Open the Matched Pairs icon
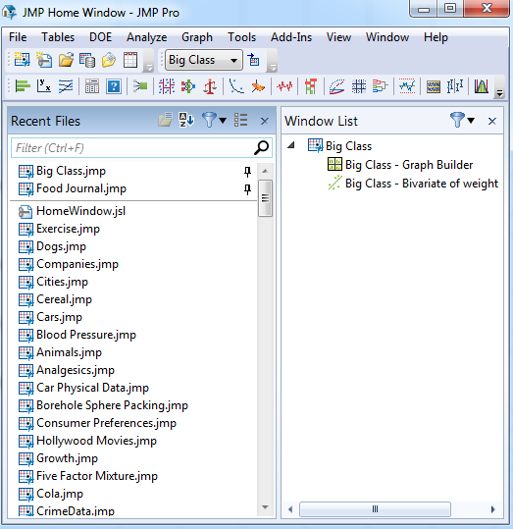 point(66,86)
